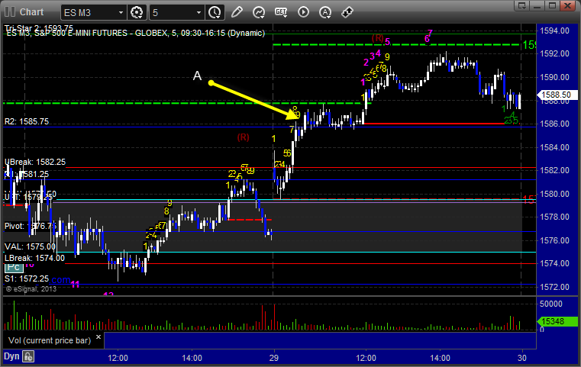Click the LBreak: 1574.00 label

(x=34, y=258)
